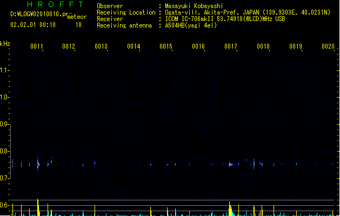Image resolution: width=340 pixels, height=216 pixels.
Task: Click the time marker 0020
Action: pos(328,46)
